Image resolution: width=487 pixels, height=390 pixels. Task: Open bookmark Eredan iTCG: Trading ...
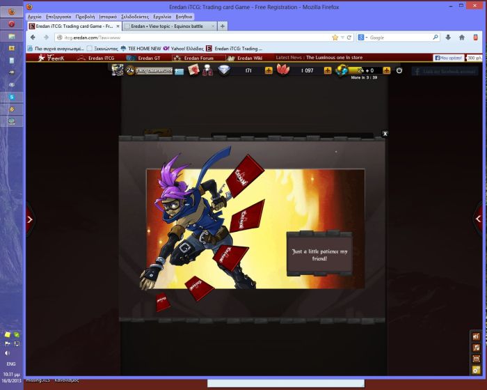point(234,49)
